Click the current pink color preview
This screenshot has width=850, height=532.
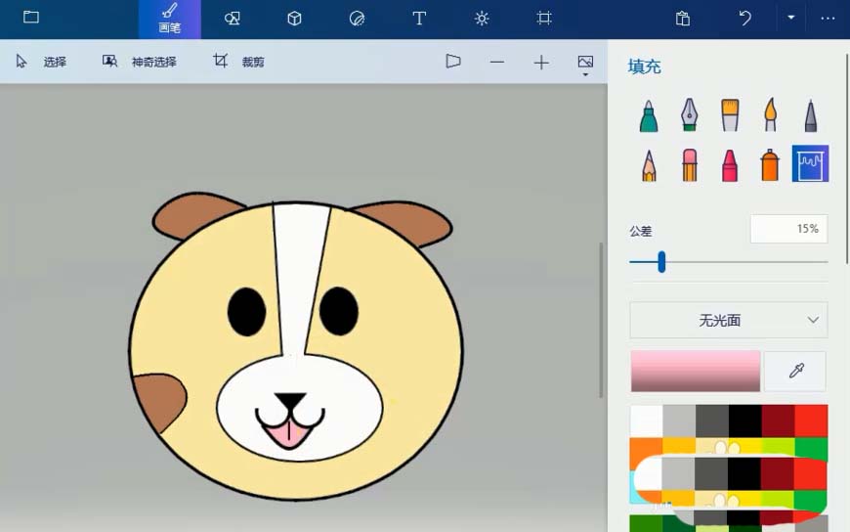pos(695,371)
